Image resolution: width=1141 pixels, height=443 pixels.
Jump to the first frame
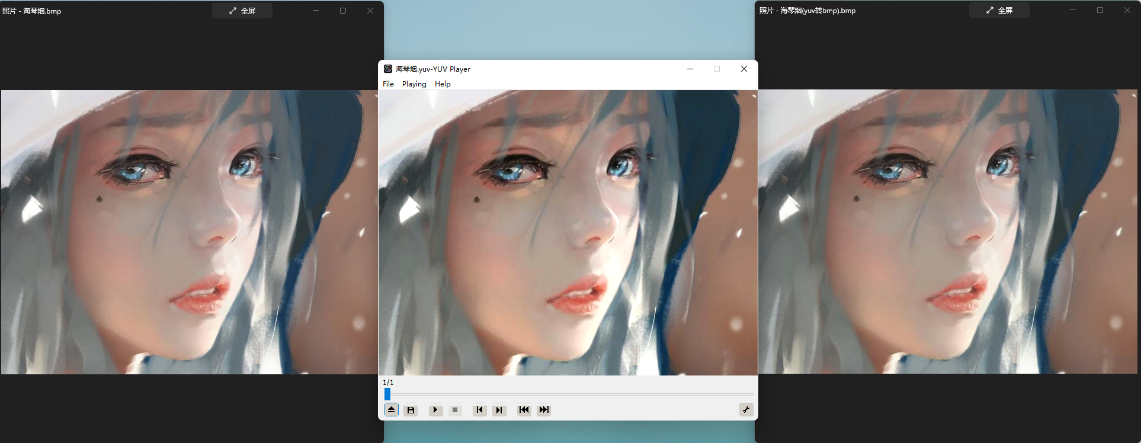524,410
